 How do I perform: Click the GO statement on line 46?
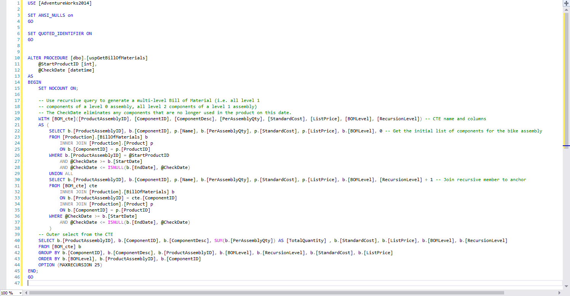click(30, 277)
